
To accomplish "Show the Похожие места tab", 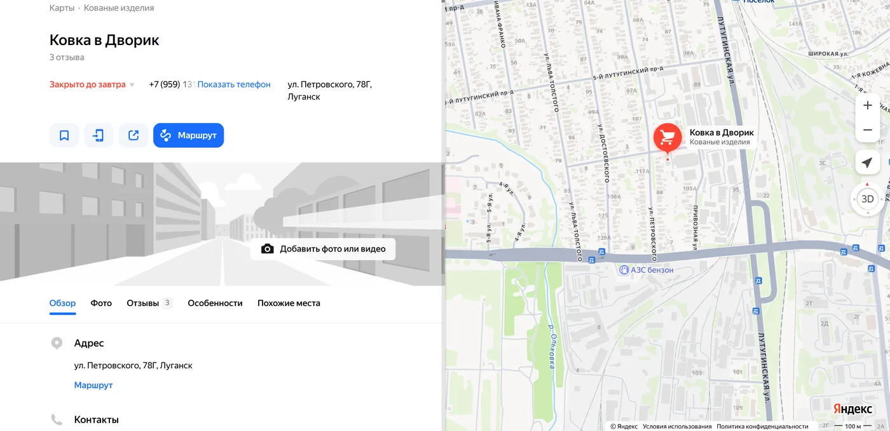I will (289, 303).
